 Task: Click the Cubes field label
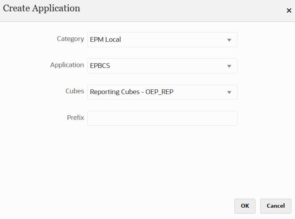point(74,91)
